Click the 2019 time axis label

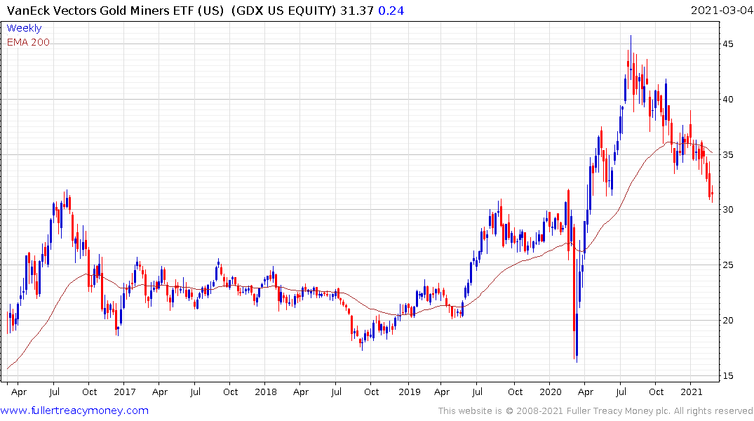click(x=409, y=392)
